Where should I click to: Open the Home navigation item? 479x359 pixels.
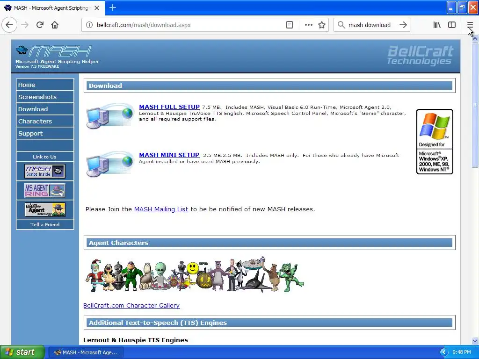pyautogui.click(x=45, y=85)
